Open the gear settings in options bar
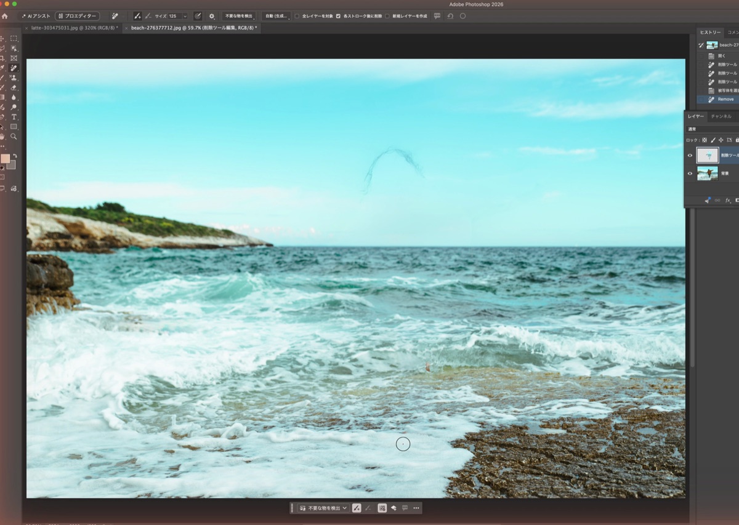This screenshot has height=525, width=739. tap(212, 16)
